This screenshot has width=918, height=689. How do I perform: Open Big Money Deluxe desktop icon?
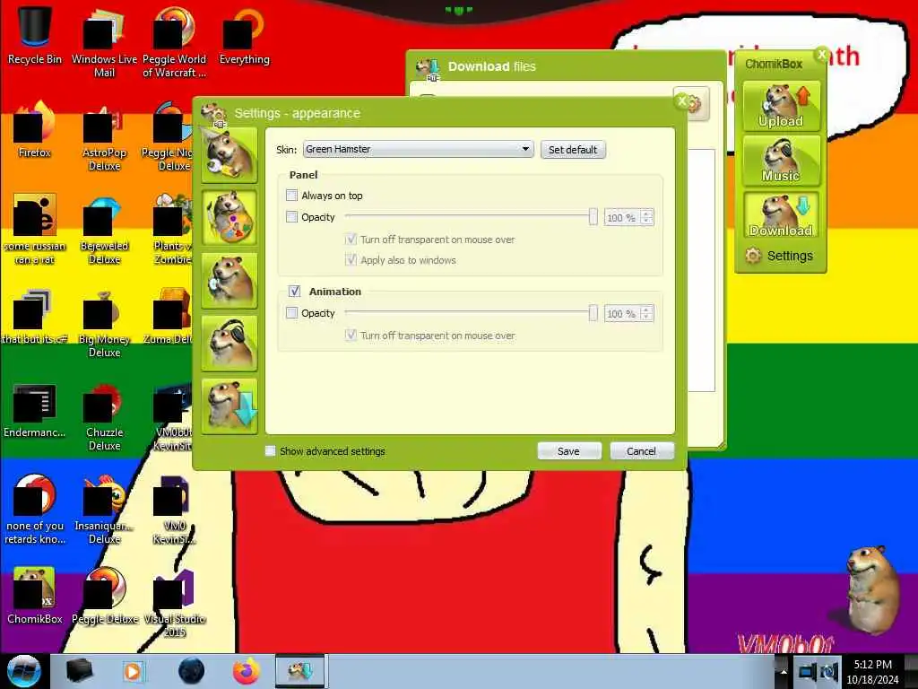point(104,323)
